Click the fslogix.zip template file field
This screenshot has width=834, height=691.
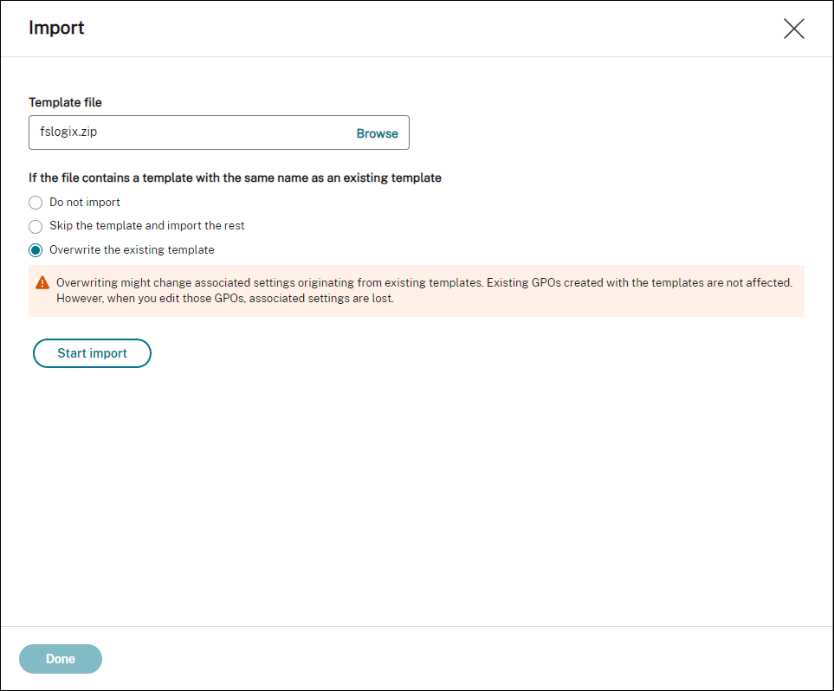[x=218, y=132]
